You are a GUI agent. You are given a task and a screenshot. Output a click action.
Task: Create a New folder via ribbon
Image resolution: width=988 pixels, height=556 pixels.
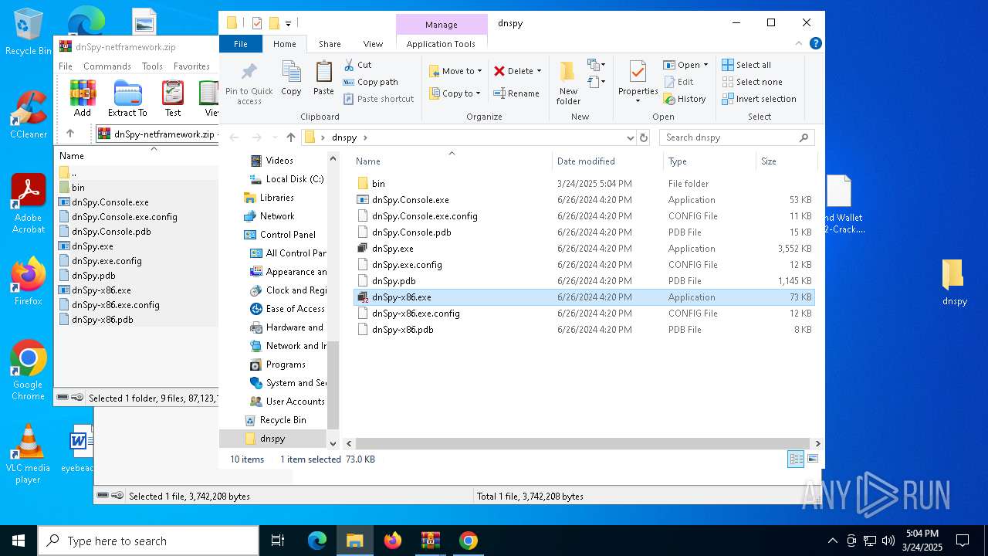[568, 83]
